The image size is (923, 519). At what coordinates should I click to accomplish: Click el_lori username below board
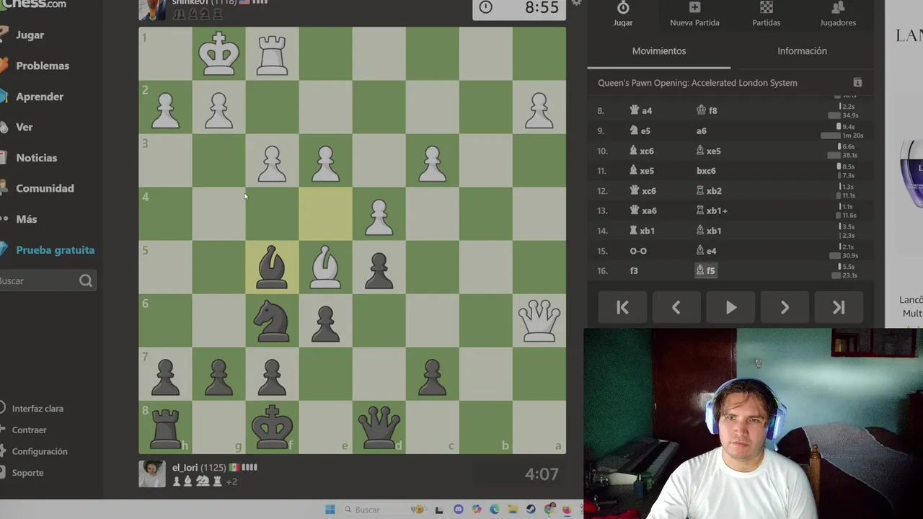[x=184, y=467]
